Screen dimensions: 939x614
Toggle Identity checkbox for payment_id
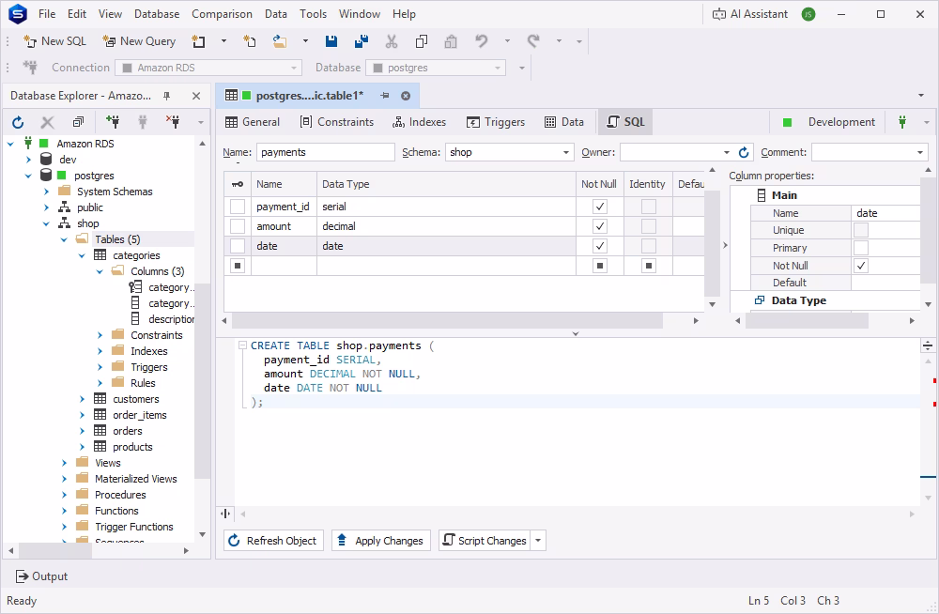[649, 207]
